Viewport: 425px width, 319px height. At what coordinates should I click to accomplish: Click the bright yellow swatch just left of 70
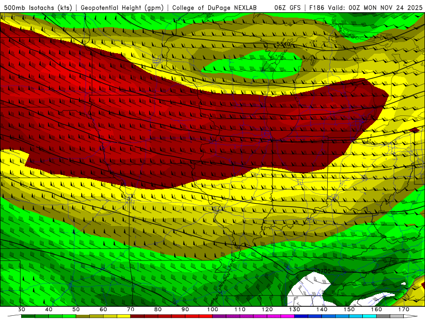click(x=124, y=317)
